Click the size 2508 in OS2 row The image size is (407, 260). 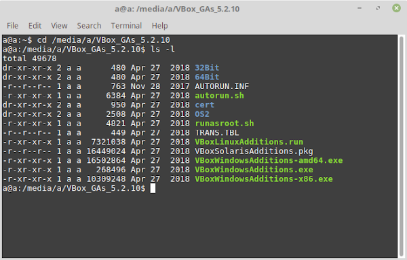point(116,114)
